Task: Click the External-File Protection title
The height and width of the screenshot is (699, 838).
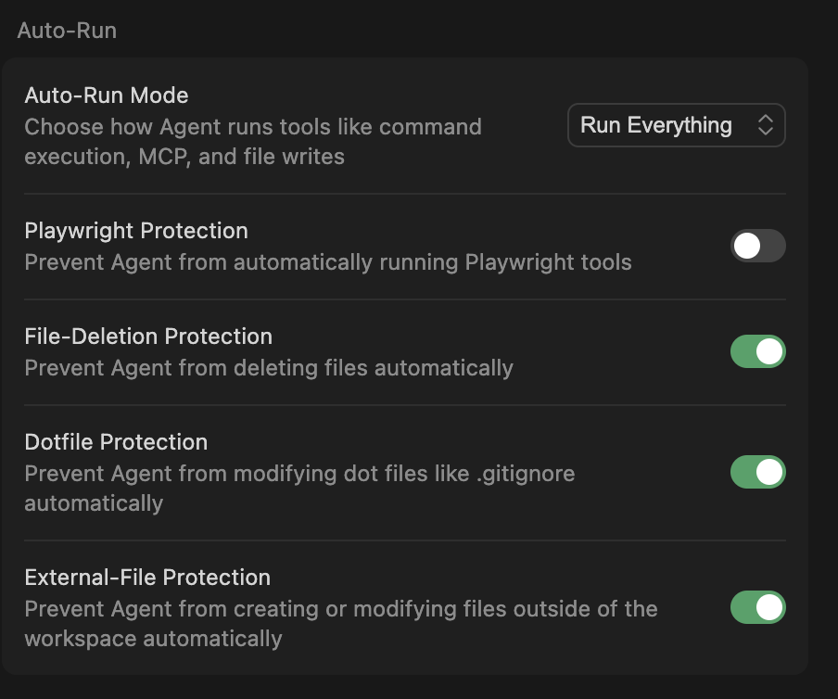Action: pos(147,578)
